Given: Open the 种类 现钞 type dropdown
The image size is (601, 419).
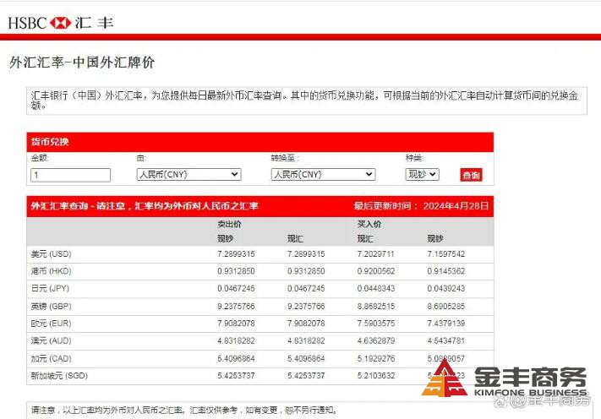Looking at the screenshot, I should [x=422, y=175].
